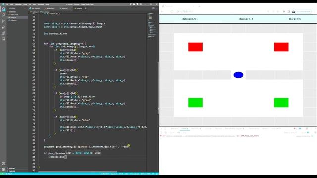This screenshot has width=317, height=178.
Task: Switch to the Get Started editor tab
Action: pos(35,8)
